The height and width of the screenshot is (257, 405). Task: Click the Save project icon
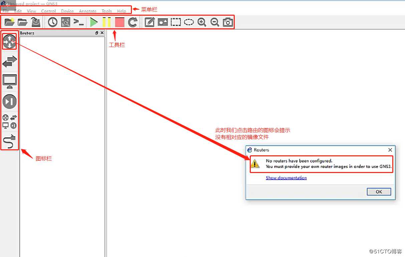[x=36, y=22]
